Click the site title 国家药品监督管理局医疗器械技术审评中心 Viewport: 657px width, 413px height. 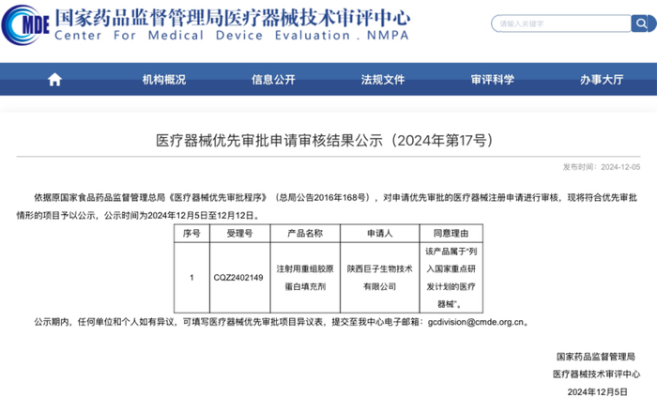tap(233, 17)
